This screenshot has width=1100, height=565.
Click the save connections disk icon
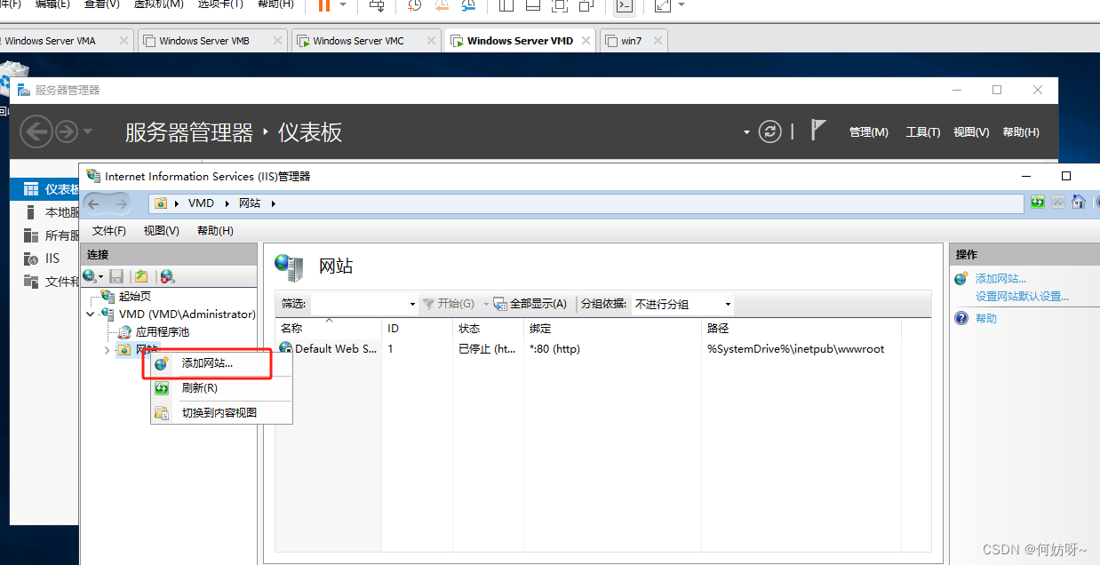click(116, 276)
